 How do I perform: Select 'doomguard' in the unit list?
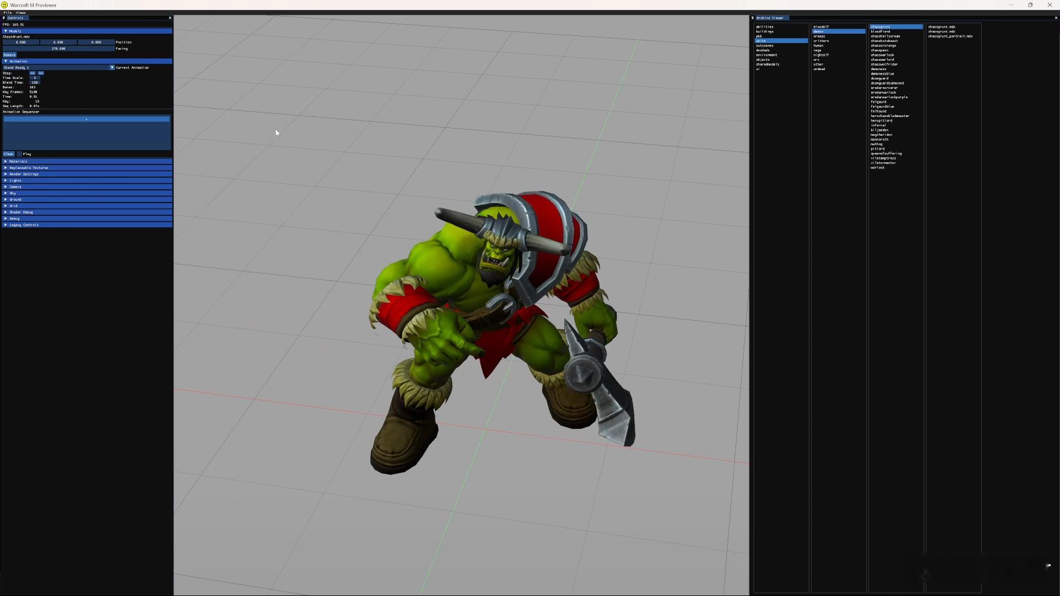[x=879, y=78]
